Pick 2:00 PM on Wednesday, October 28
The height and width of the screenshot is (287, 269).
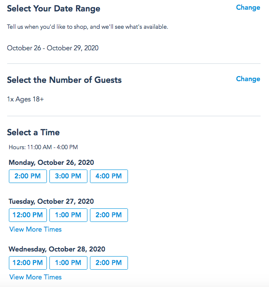pyautogui.click(x=109, y=263)
